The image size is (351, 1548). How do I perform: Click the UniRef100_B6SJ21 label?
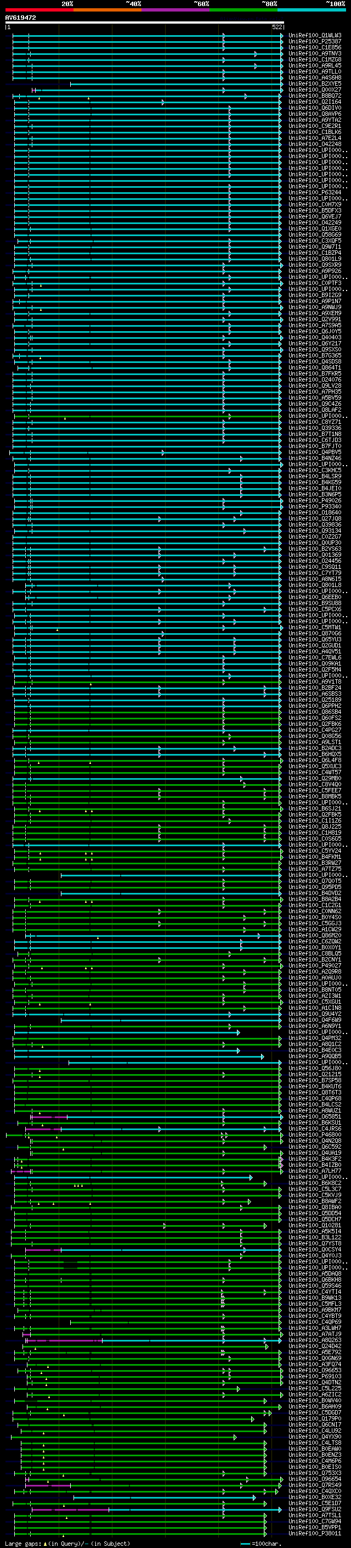tap(315, 809)
